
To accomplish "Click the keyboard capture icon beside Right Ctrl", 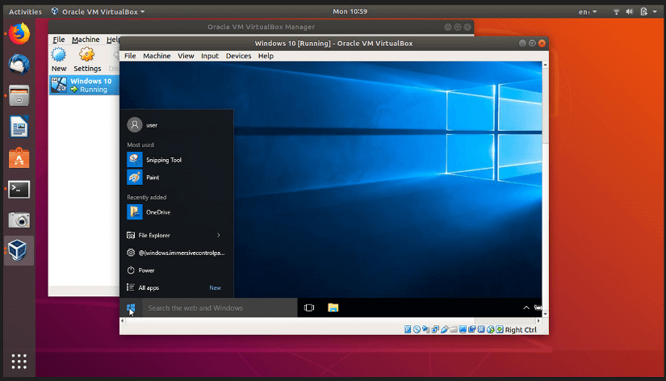I will (x=500, y=329).
